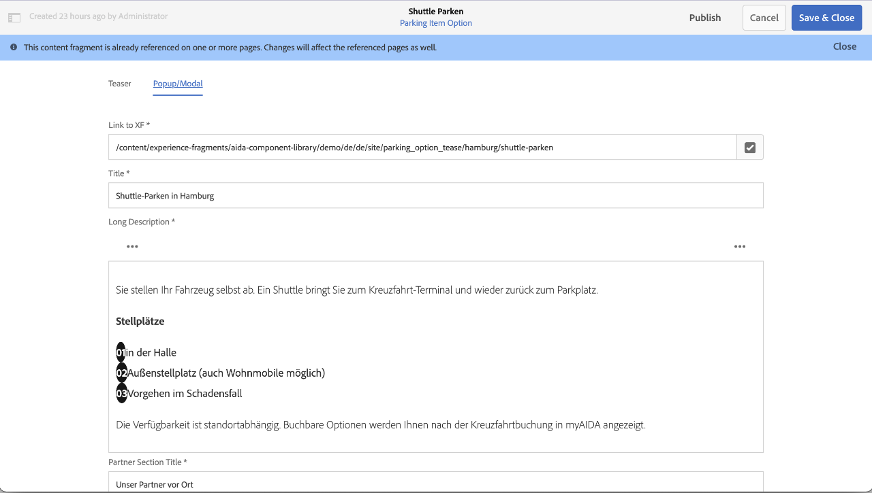Focus the Partner Section Title field
The width and height of the screenshot is (872, 493).
click(x=435, y=483)
